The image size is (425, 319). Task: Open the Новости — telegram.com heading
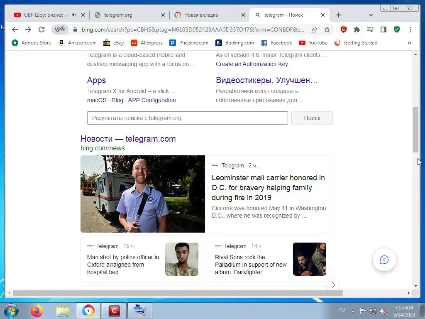(x=128, y=139)
